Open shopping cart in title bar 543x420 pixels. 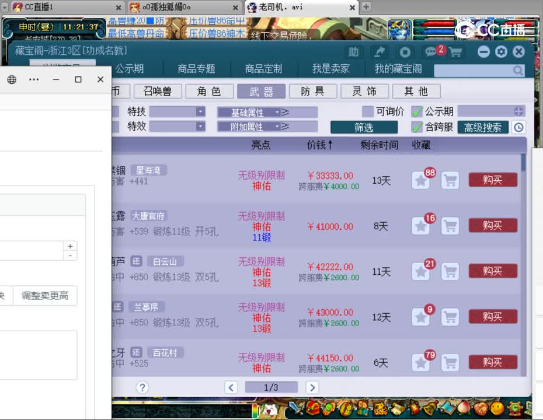pos(455,52)
